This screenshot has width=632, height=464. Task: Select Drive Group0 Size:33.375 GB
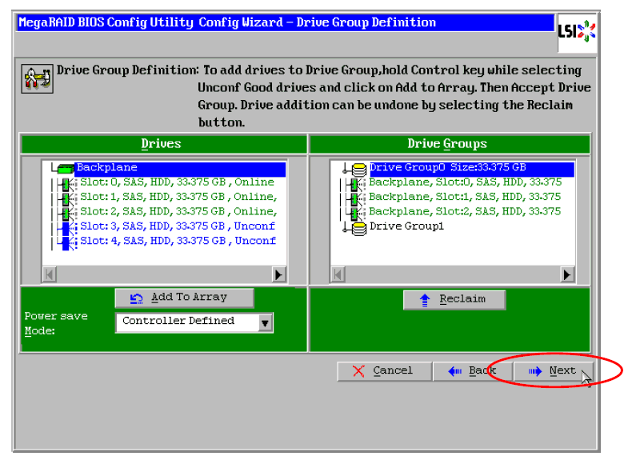pyautogui.click(x=472, y=168)
